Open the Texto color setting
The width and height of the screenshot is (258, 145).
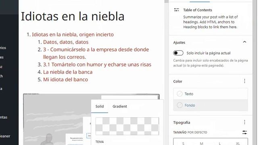point(210,94)
